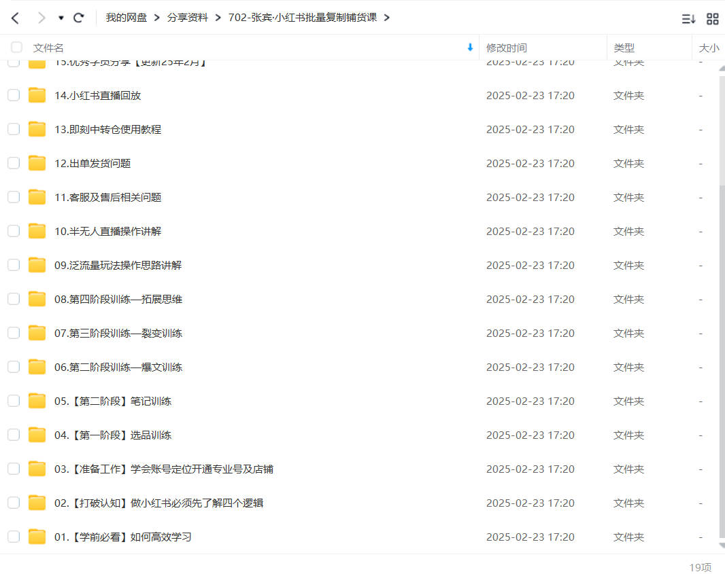Check the box for 12.出单发货问题
The image size is (725, 574).
pyautogui.click(x=14, y=163)
